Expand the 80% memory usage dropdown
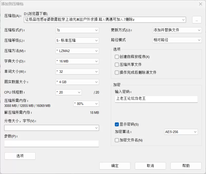 coord(86,104)
